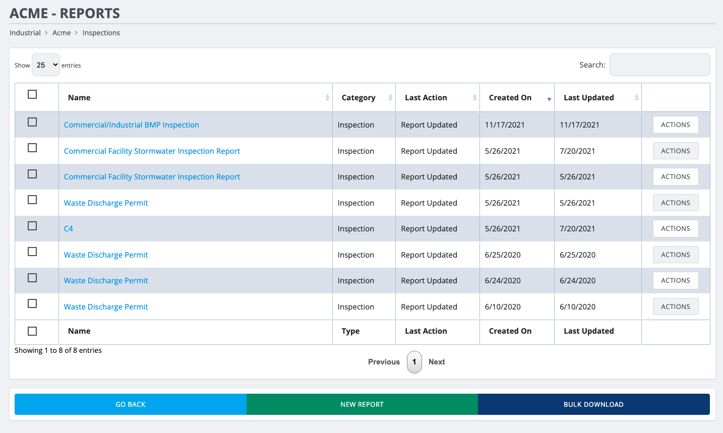The image size is (723, 433).
Task: Click the Last Updated 7/20/2021 cell in the C4 row
Action: click(577, 229)
